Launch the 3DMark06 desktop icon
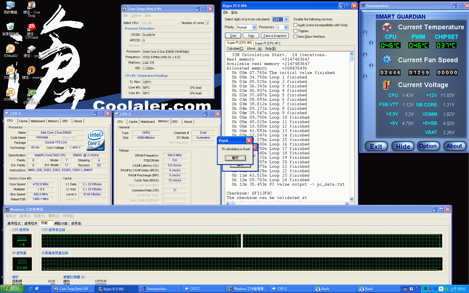Image resolution: width=469 pixels, height=293 pixels. click(x=10, y=94)
